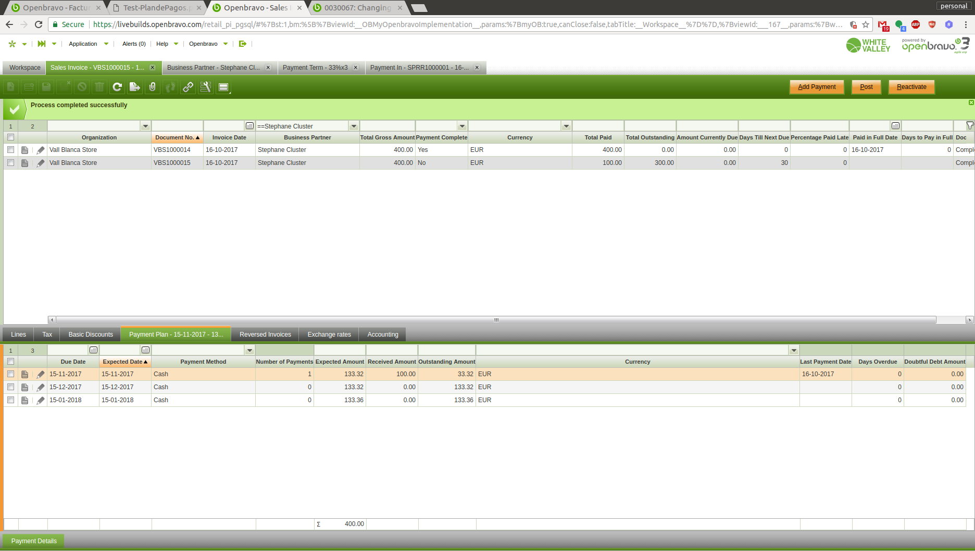This screenshot has height=551, width=975.
Task: Click the green asterisk Quick Create icon
Action: (12, 44)
